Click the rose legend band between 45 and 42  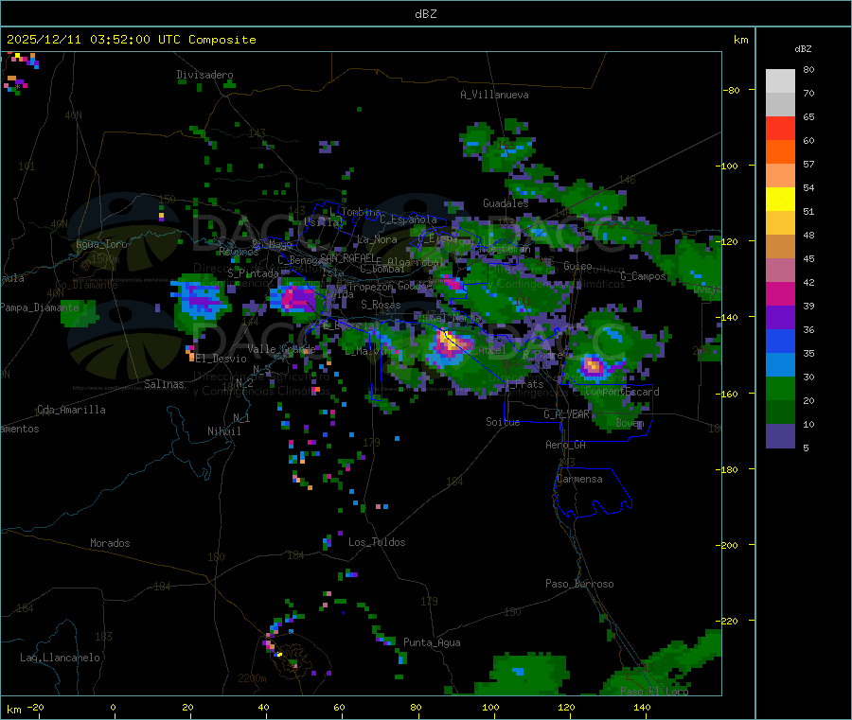(x=780, y=271)
